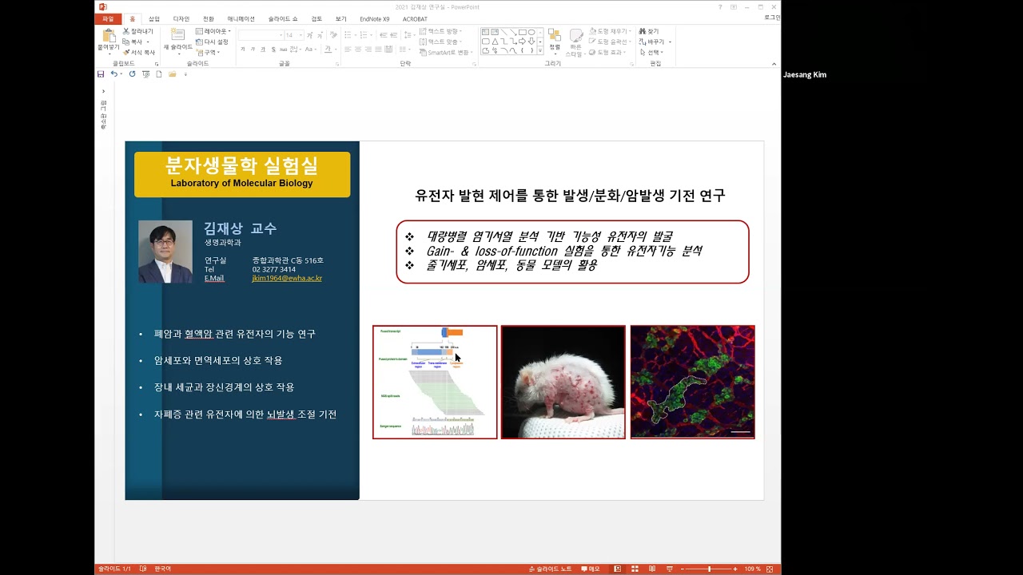Toggle Italic formatting
This screenshot has height=575, width=1023.
pos(253,50)
